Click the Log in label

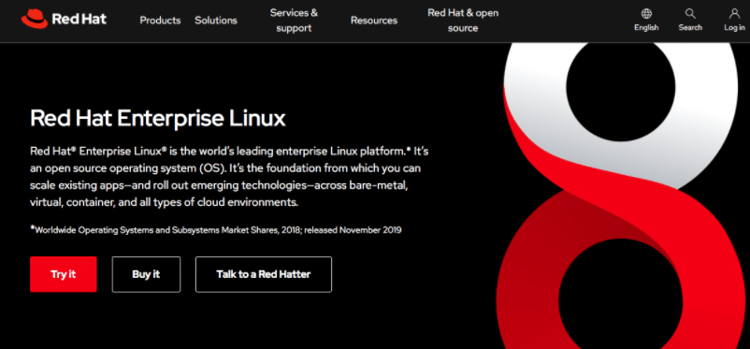[734, 28]
